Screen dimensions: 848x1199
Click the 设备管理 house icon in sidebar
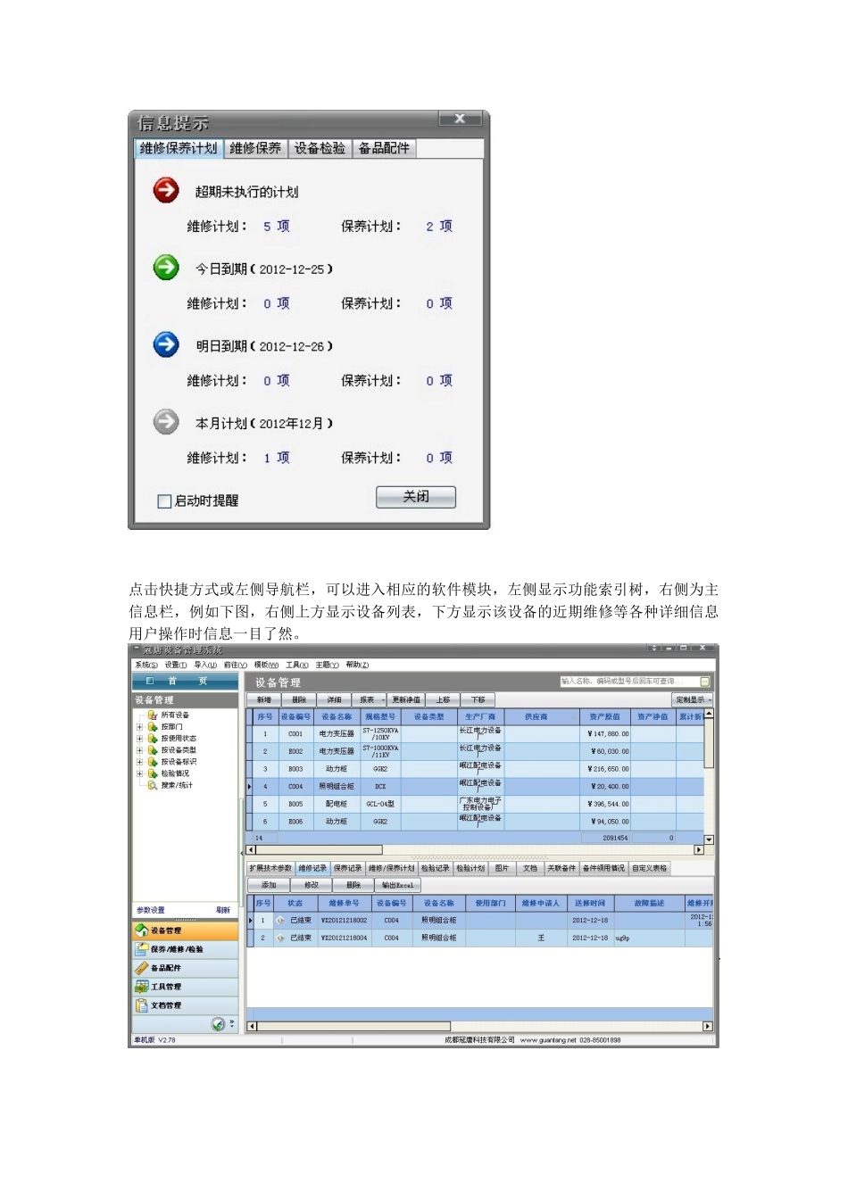[141, 930]
